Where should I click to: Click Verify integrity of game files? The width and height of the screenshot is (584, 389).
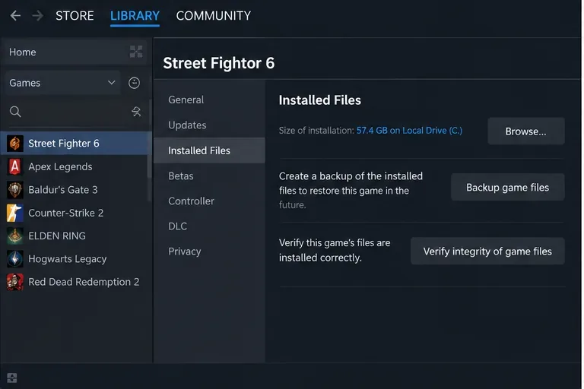487,251
